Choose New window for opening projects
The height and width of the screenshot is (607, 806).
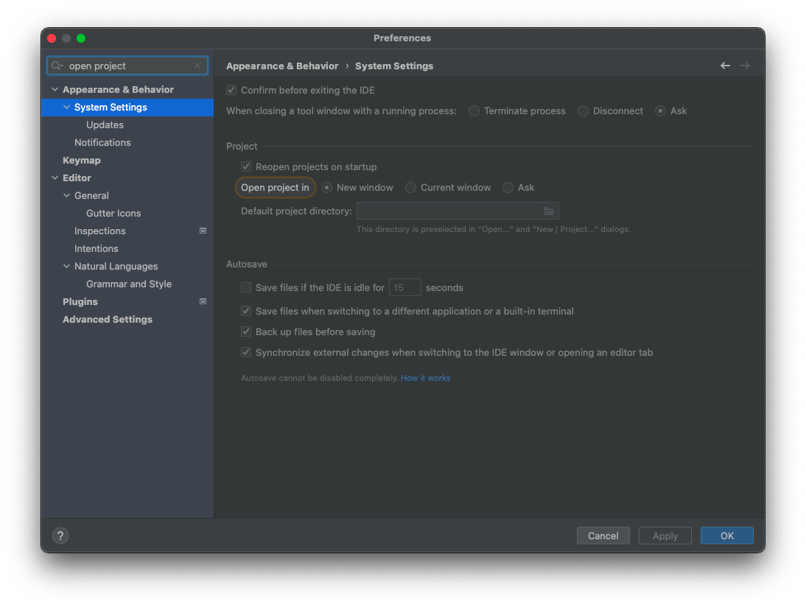(x=326, y=188)
